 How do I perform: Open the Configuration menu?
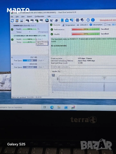(39, 16)
